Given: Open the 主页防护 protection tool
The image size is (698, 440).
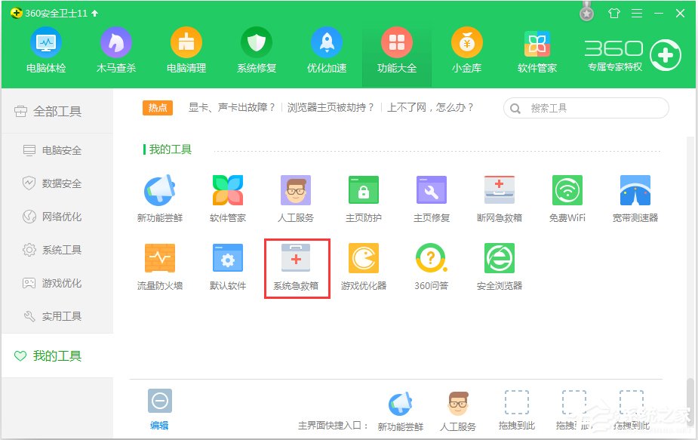Looking at the screenshot, I should coord(364,189).
